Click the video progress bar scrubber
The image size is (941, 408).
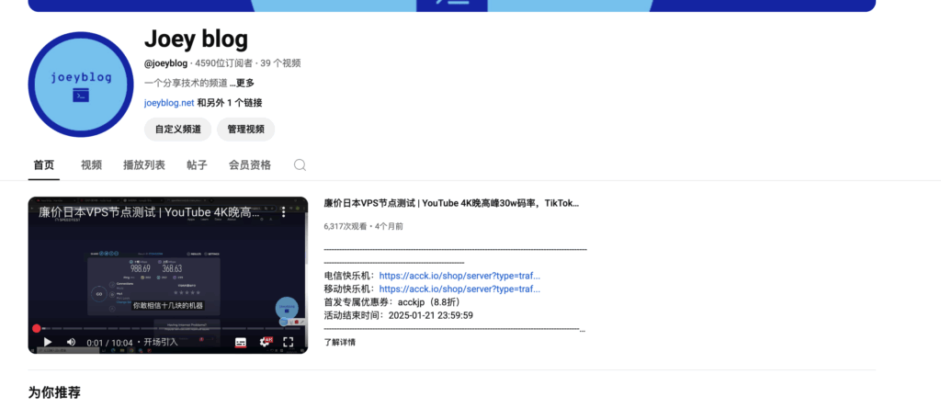(37, 328)
